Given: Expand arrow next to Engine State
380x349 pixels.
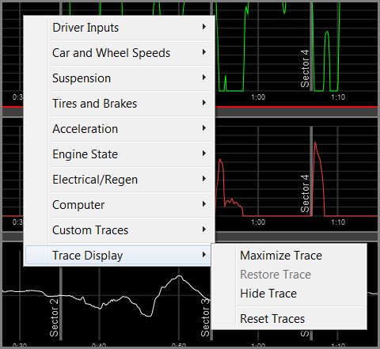Looking at the screenshot, I should tap(204, 154).
